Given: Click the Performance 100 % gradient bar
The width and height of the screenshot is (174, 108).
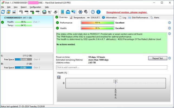Looking at the screenshot, I should pos(97,23).
